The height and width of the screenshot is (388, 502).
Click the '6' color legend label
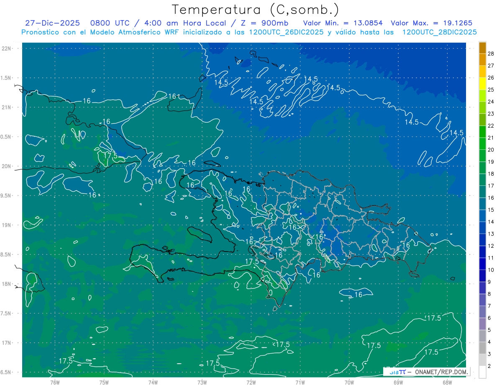pos(490,318)
